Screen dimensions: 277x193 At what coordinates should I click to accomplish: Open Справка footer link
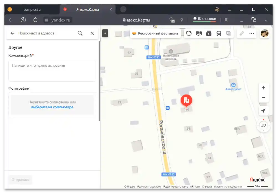207,186
